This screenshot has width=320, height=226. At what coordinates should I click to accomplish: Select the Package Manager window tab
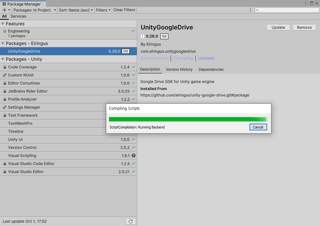coord(23,4)
